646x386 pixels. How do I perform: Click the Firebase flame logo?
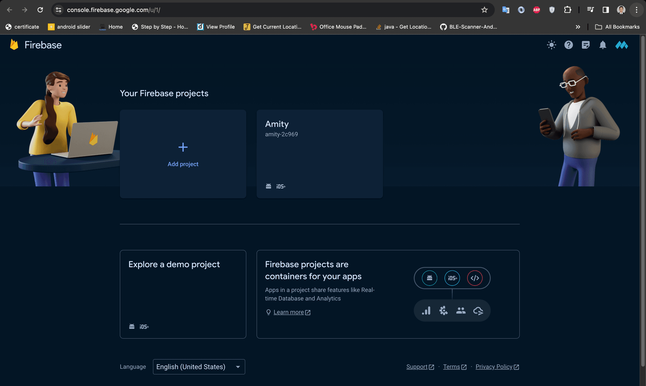pos(14,45)
